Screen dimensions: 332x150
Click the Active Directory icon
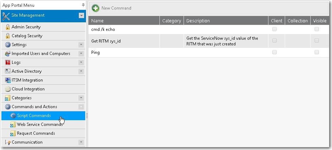point(8,71)
